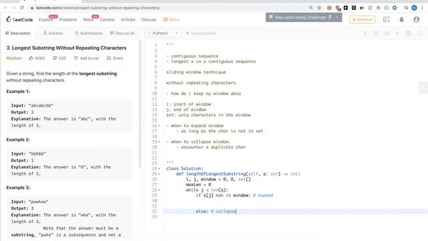Open the Python3 language dropdown
This screenshot has height=241, width=428.
pos(163,33)
